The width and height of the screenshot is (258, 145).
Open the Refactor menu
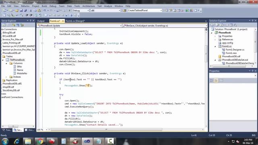(25, 6)
